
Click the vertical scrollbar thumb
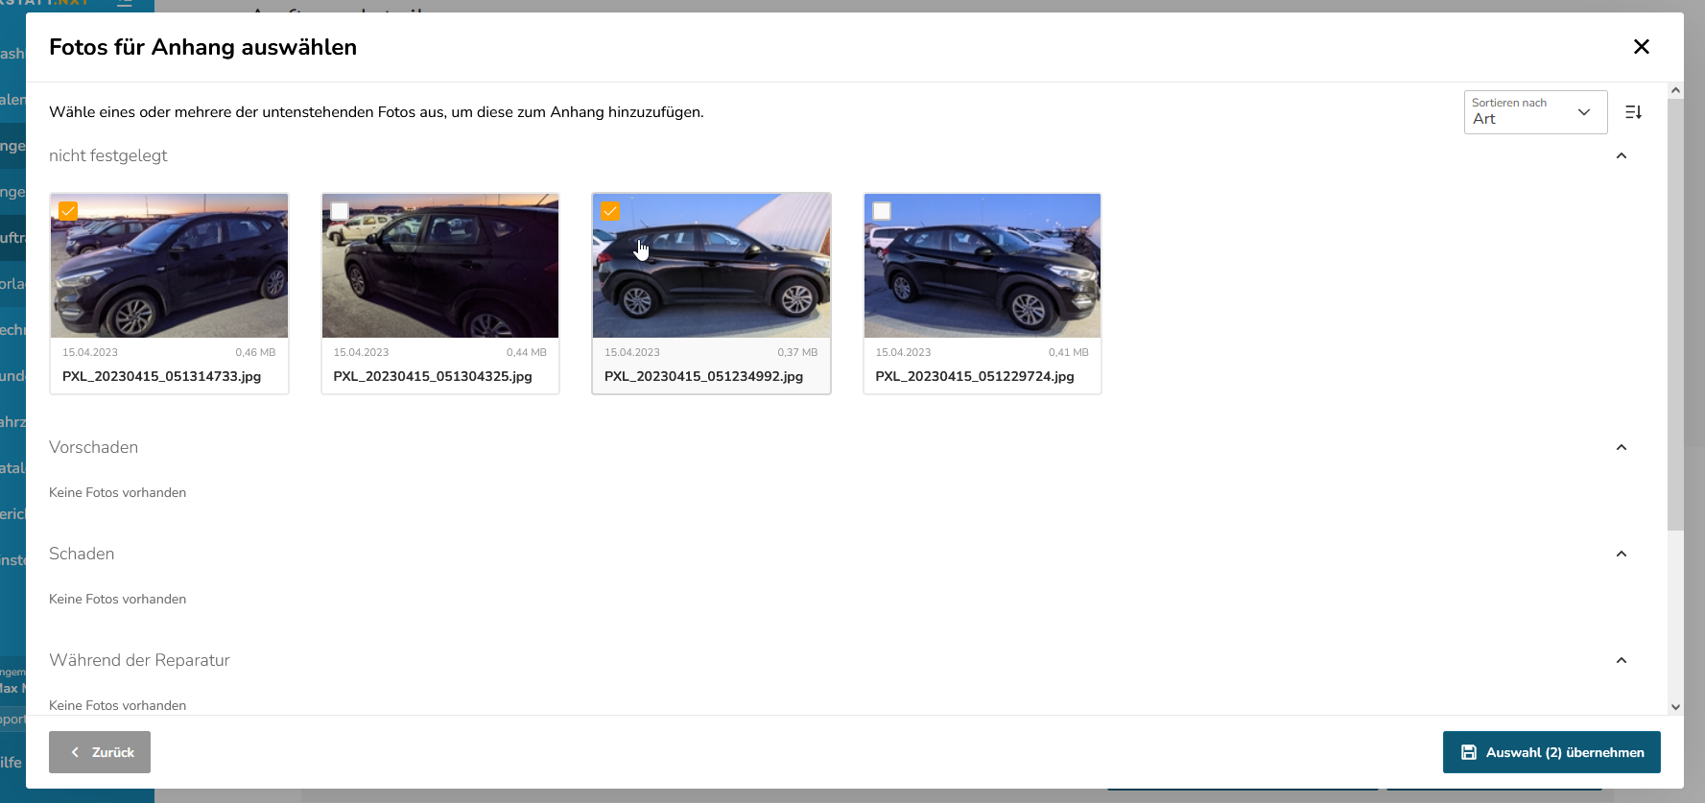(1675, 315)
